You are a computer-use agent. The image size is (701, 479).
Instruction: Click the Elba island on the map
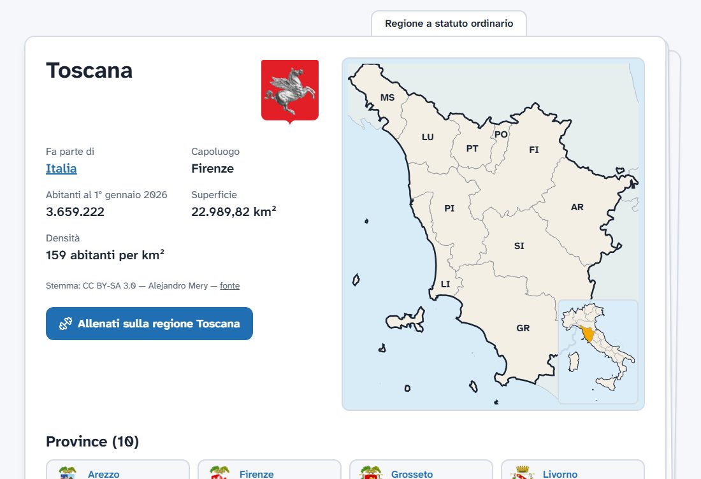tap(406, 320)
